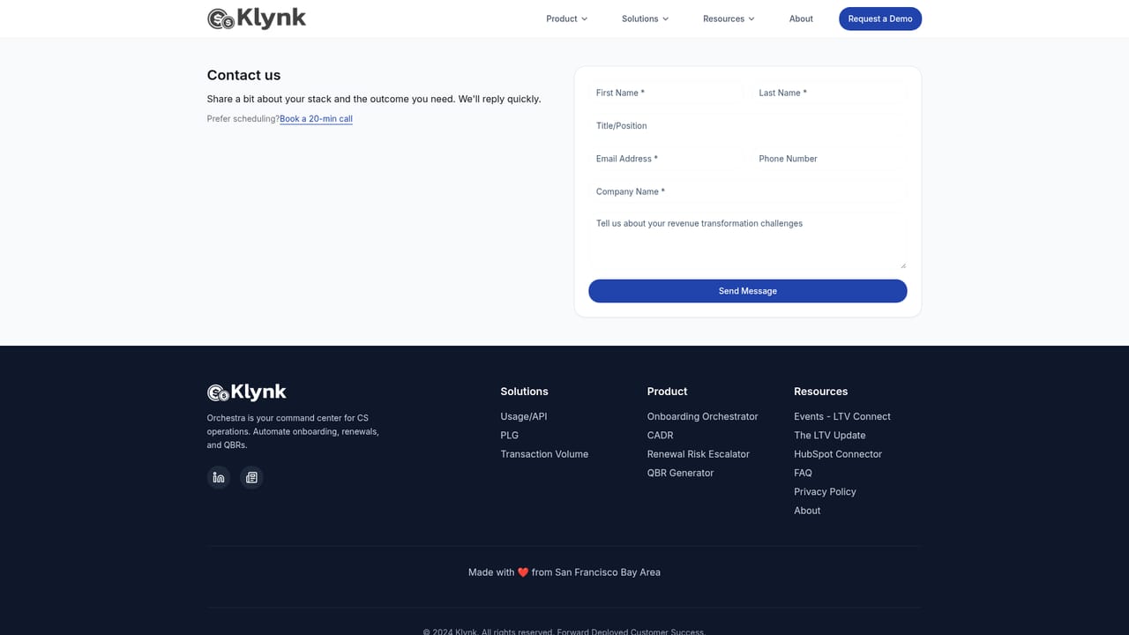Click the 'Made with ❤️ from San Francisco Bay Area' text

tap(564, 572)
